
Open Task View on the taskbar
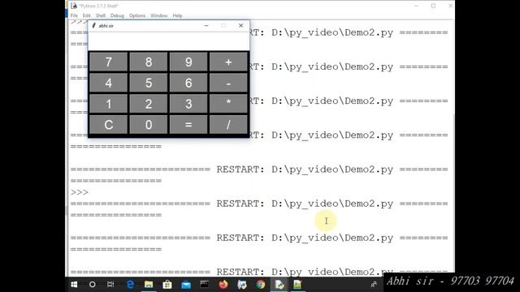click(110, 285)
